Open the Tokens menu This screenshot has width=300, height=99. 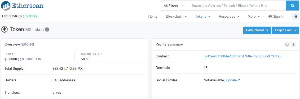click(x=203, y=17)
